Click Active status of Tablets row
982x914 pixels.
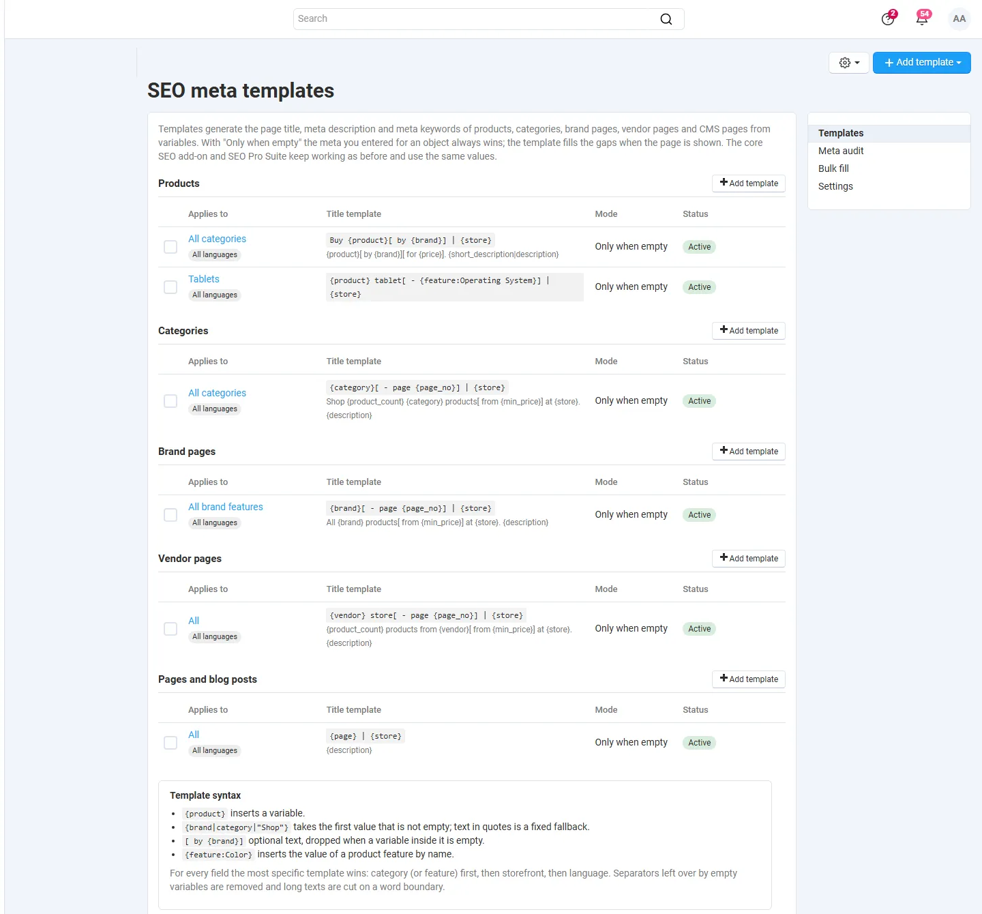coord(699,287)
